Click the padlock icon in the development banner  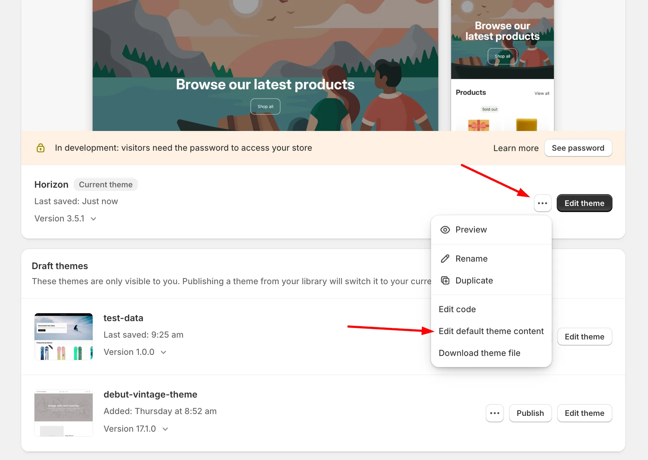pos(41,147)
